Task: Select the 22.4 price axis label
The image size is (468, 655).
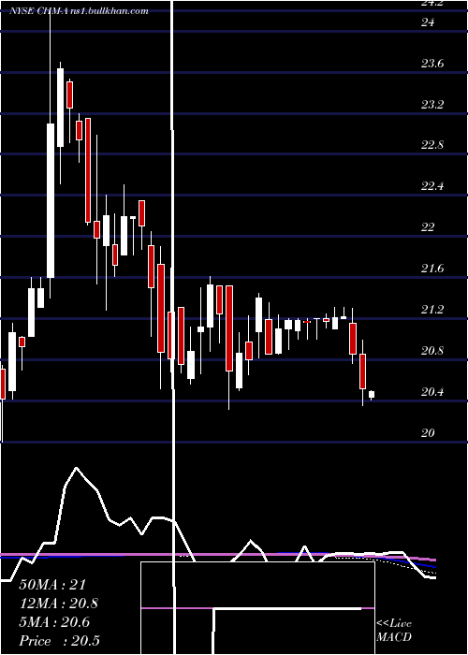Action: [x=431, y=186]
